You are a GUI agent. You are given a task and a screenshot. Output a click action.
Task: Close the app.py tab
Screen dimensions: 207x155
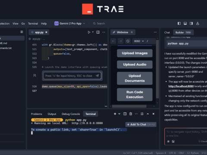tap(46, 32)
